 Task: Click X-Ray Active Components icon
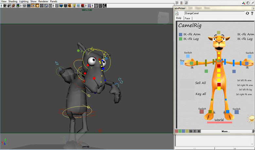(x=100, y=6)
